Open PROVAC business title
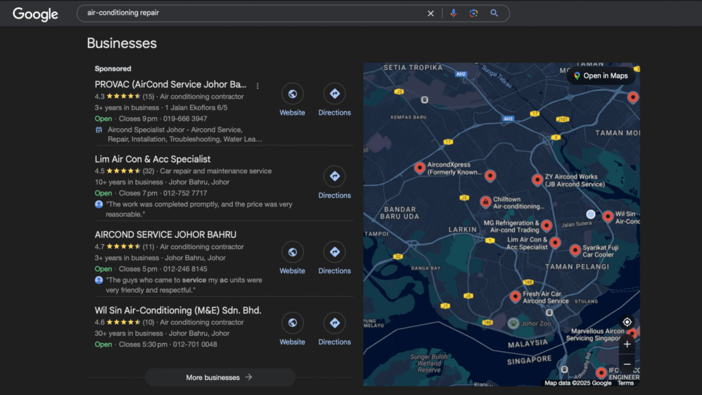702x395 pixels. (171, 84)
